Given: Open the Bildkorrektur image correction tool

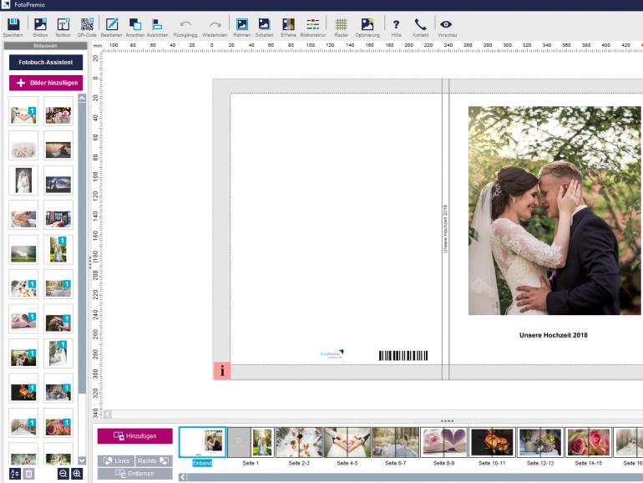Looking at the screenshot, I should coord(312,24).
